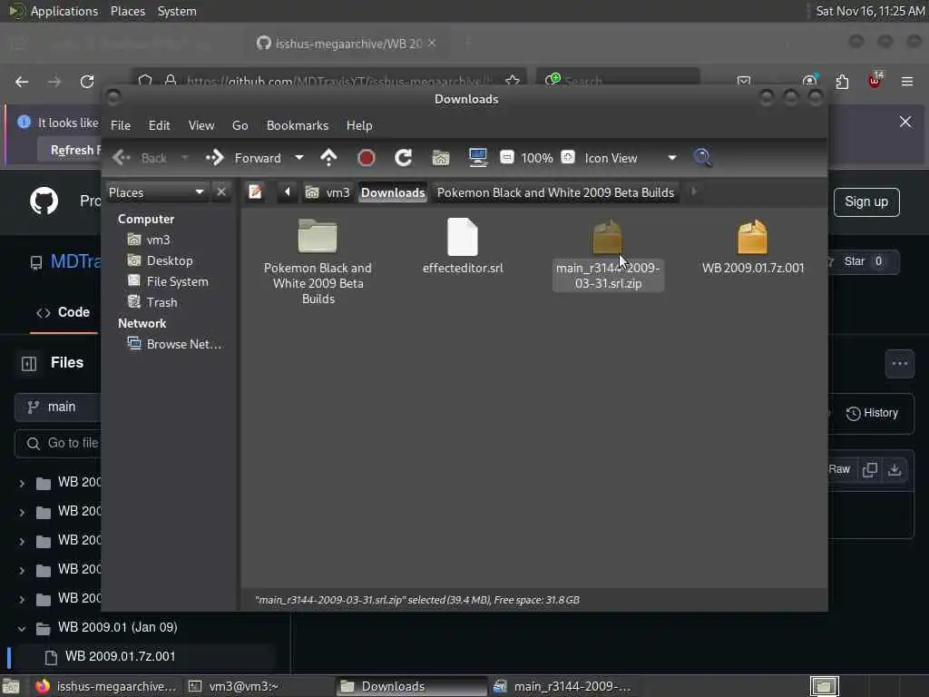Open the Help menu

[359, 125]
